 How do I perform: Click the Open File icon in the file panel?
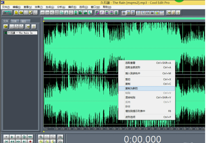(x=6, y=27)
